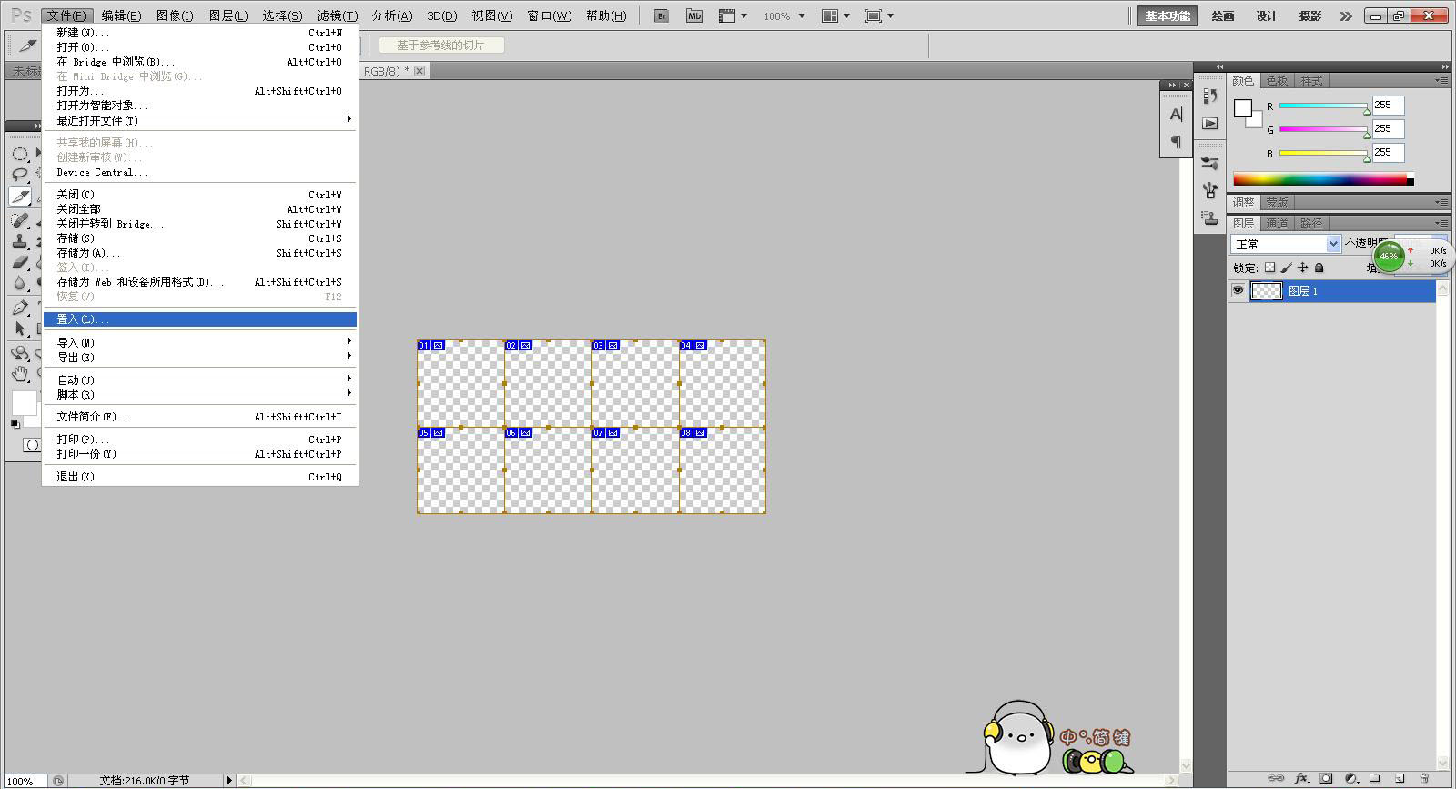Open the 正常 blend mode dropdown

pos(1286,244)
